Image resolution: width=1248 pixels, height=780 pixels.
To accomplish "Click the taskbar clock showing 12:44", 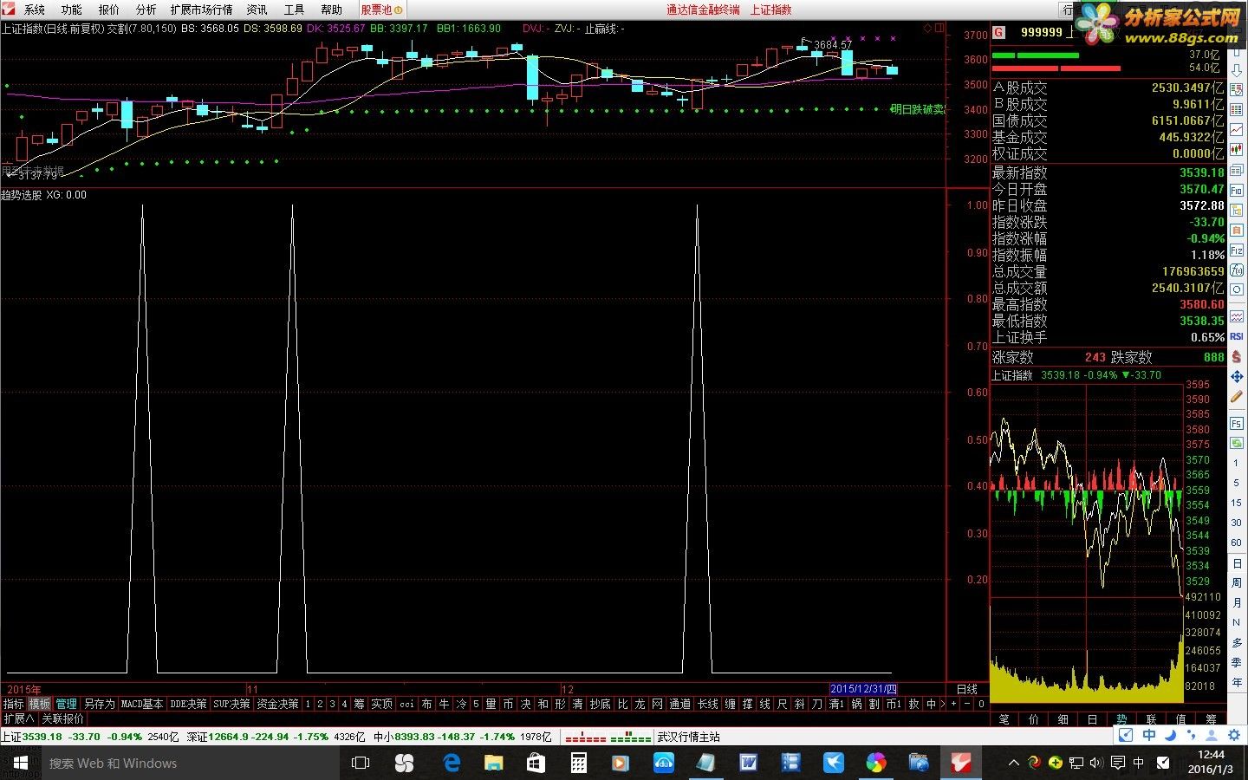I will [1212, 762].
